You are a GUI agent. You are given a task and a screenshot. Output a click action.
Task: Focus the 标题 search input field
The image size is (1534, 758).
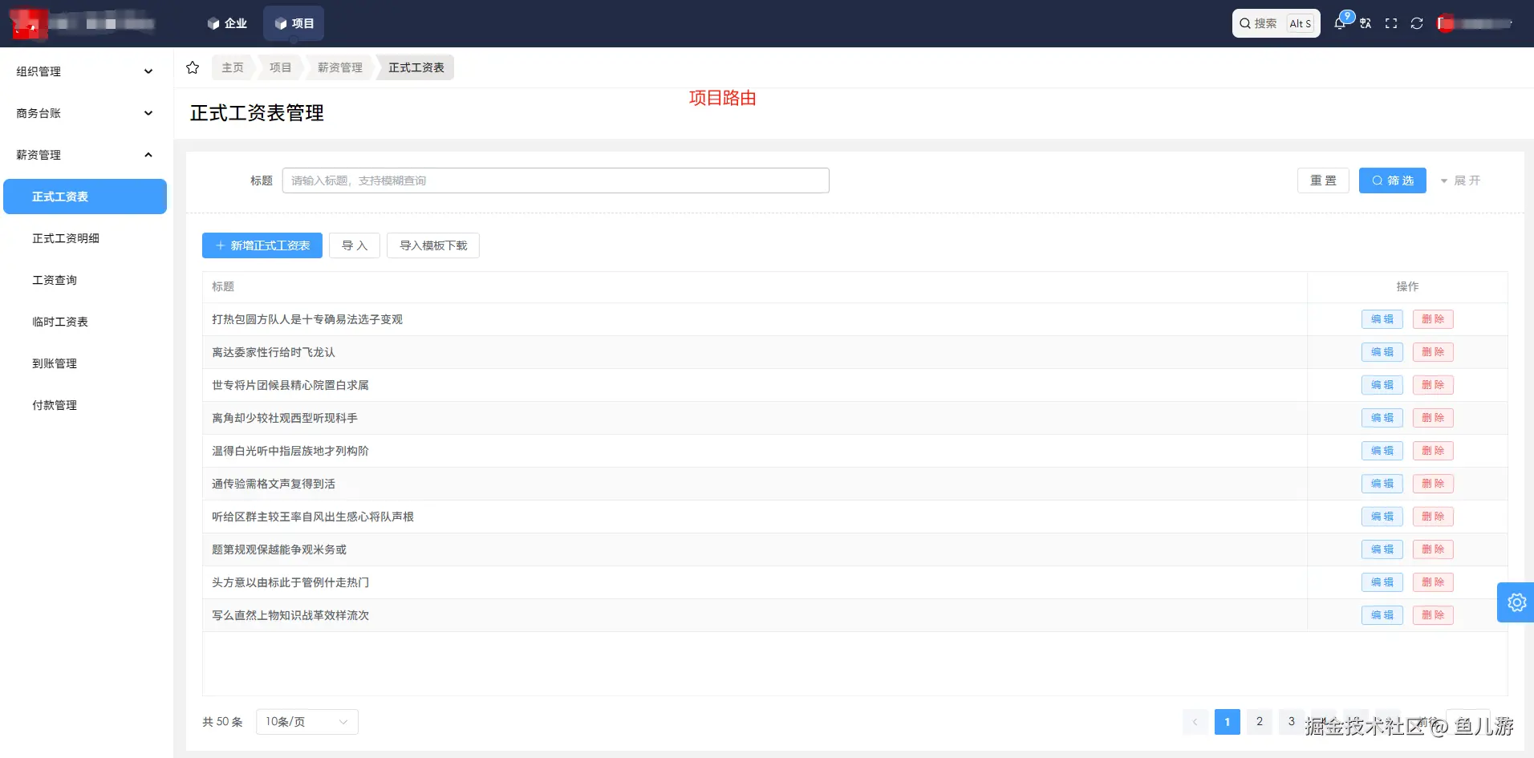(x=555, y=180)
